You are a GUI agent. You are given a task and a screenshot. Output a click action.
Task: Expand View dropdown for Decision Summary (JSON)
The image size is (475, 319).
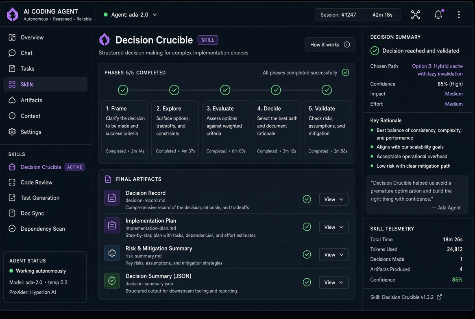click(x=333, y=282)
